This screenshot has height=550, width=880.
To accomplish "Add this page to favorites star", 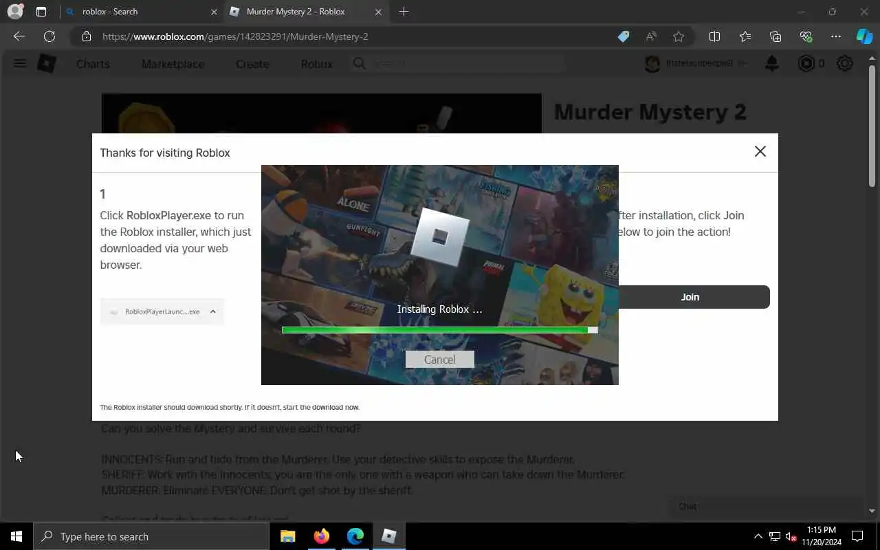I will pyautogui.click(x=679, y=36).
